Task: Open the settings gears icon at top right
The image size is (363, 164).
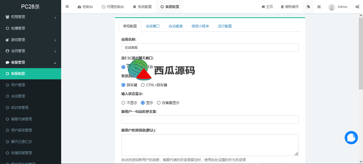Action: 357,7
